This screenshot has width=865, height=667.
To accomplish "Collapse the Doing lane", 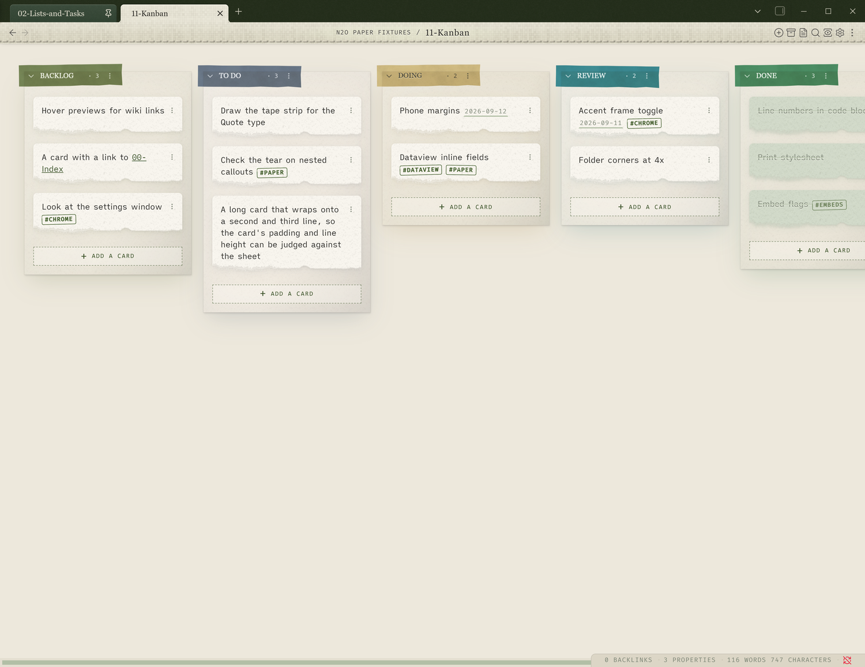I will click(x=389, y=76).
